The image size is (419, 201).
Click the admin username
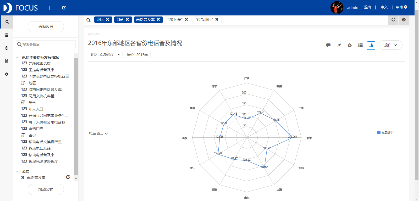pos(353,8)
